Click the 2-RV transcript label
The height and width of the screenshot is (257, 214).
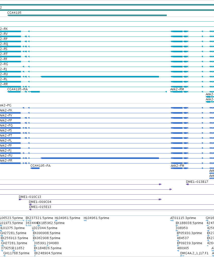[4, 34]
